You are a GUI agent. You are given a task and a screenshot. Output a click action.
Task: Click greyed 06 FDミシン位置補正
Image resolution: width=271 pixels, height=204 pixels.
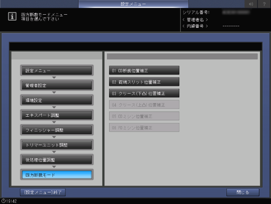pyautogui.click(x=144, y=128)
